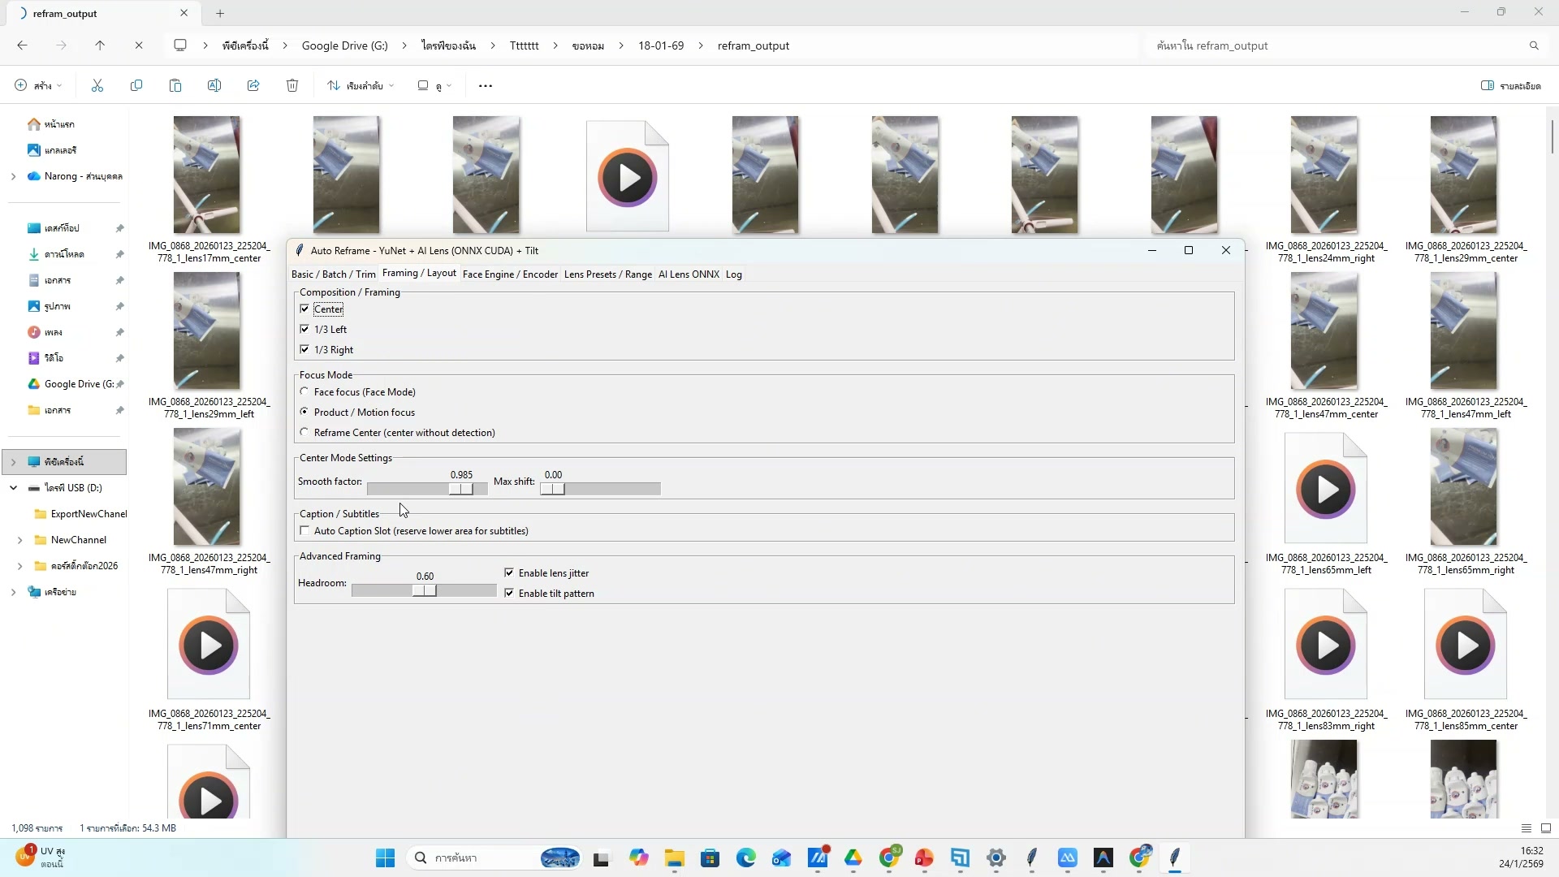Click the Share icon in toolbar
Viewport: 1559px width, 877px height.
pos(253,85)
